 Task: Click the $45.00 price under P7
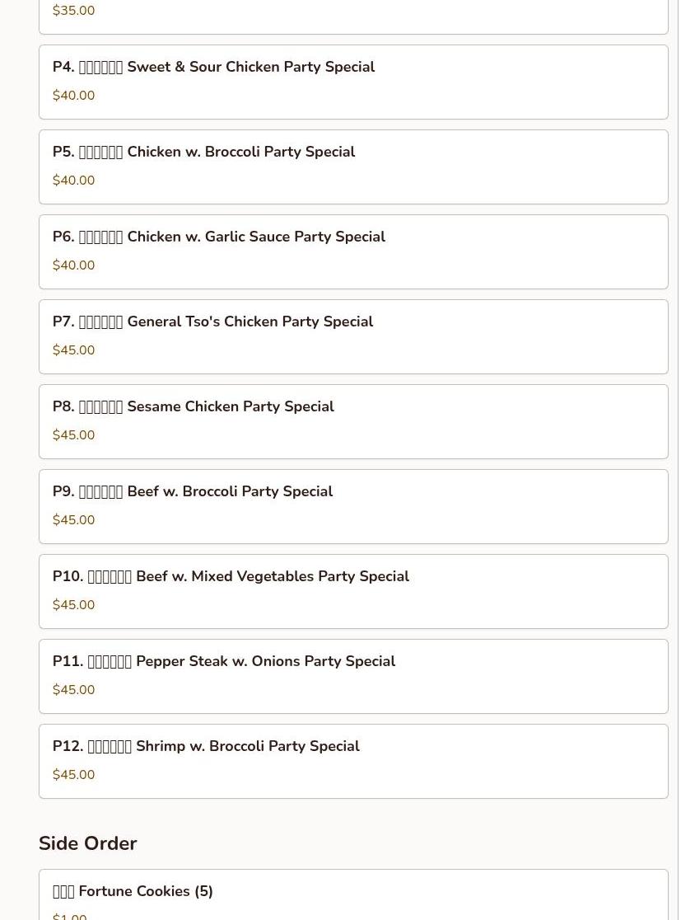[73, 350]
